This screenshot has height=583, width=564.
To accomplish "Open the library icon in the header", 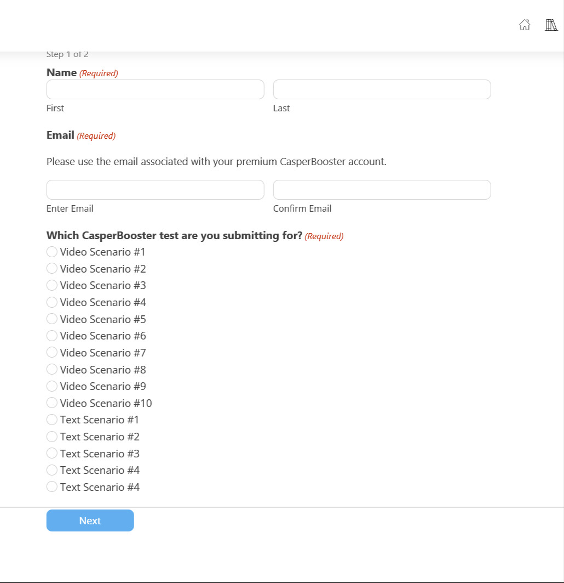I will click(551, 25).
